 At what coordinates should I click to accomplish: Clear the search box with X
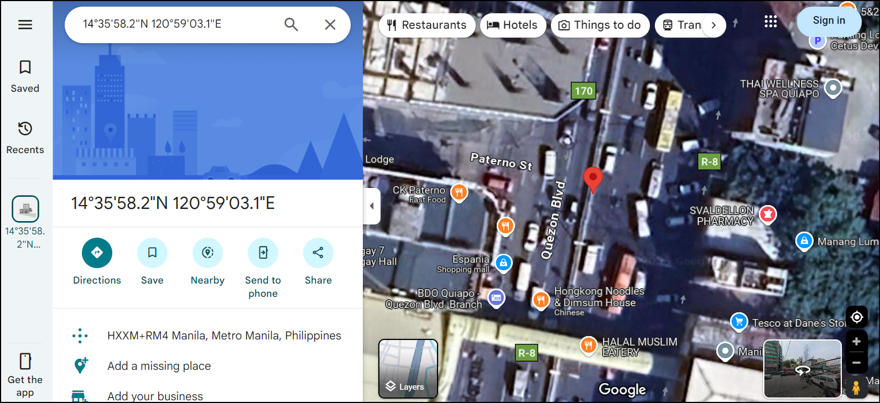pyautogui.click(x=330, y=24)
